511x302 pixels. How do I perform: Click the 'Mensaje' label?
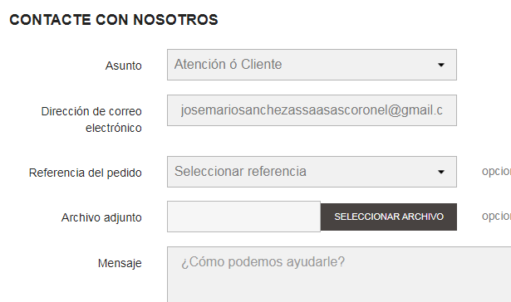(x=120, y=263)
